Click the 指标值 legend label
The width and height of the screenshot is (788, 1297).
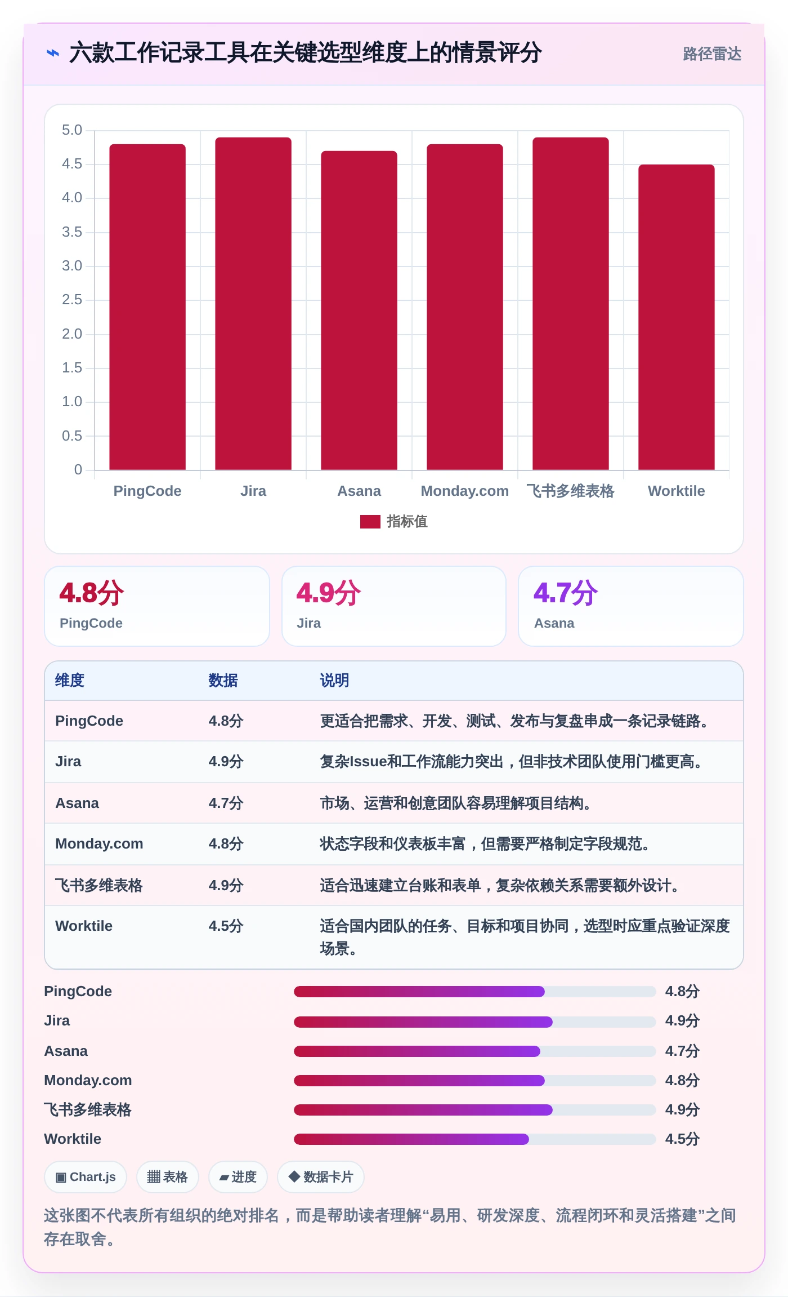(x=407, y=522)
